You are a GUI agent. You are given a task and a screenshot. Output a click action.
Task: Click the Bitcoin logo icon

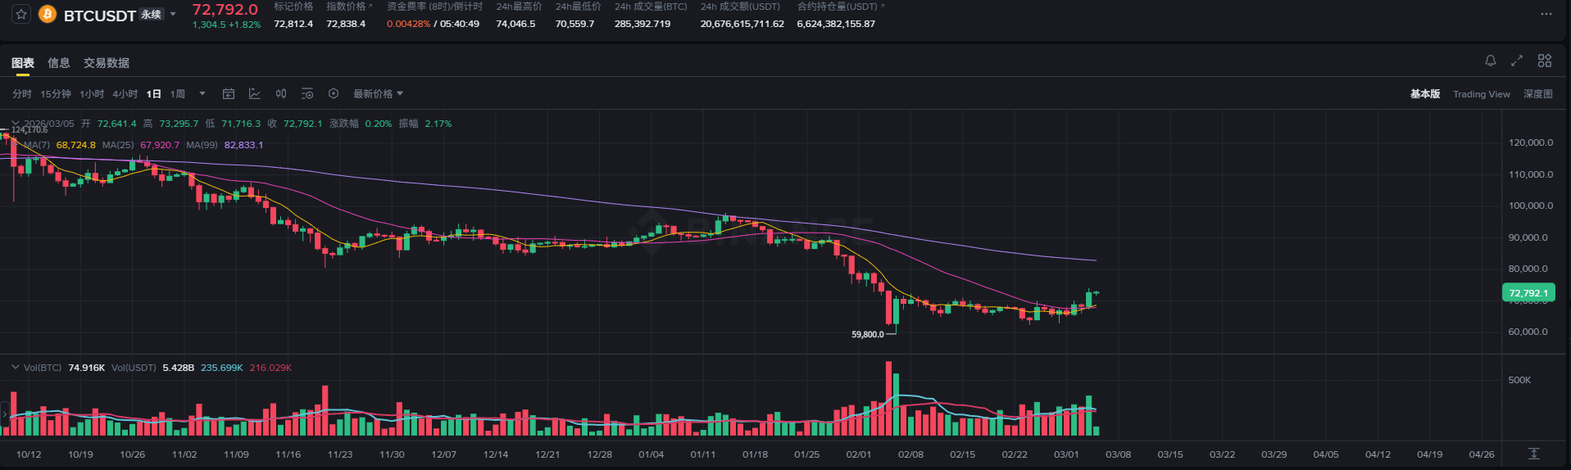[48, 15]
